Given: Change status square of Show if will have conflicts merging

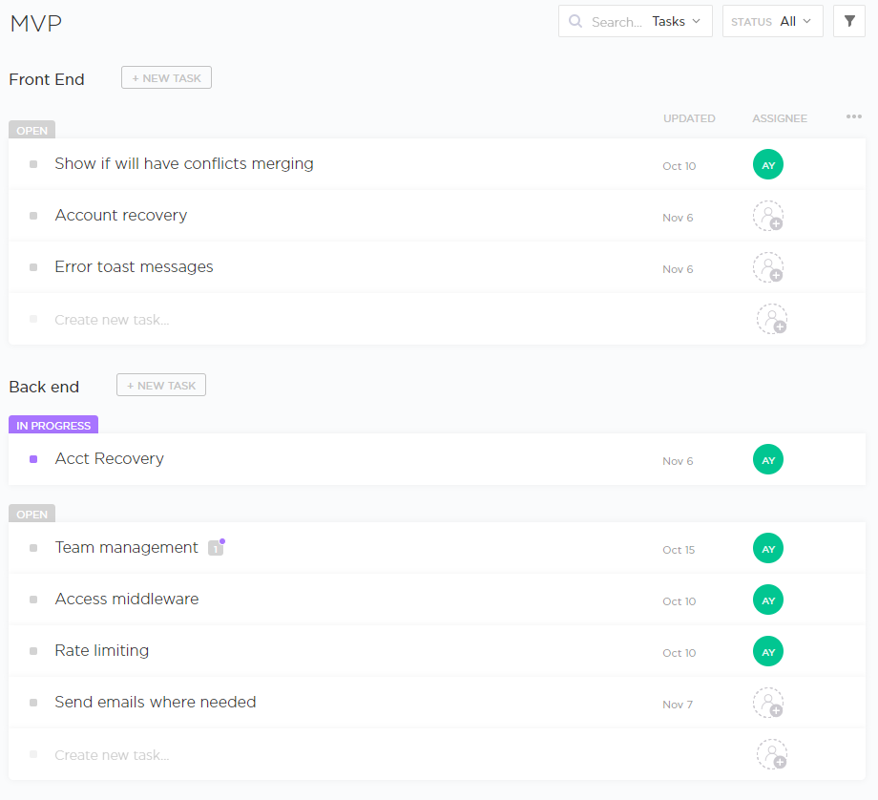Looking at the screenshot, I should (x=33, y=164).
